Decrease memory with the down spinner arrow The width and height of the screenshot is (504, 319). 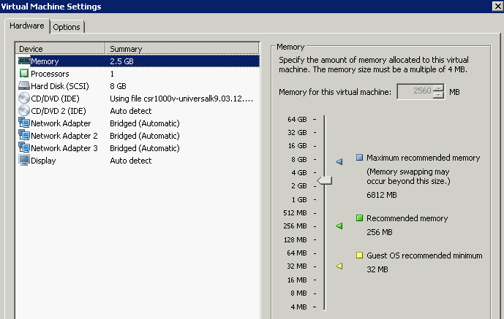click(x=438, y=95)
